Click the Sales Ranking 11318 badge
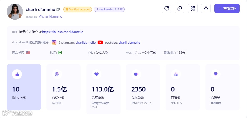 tap(109, 10)
